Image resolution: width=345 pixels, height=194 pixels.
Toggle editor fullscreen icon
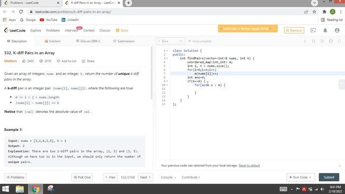click(339, 41)
